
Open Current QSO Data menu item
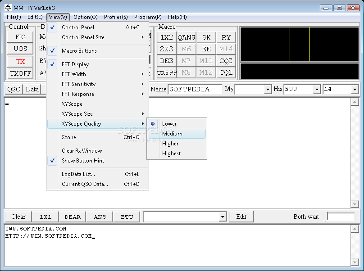pos(97,184)
